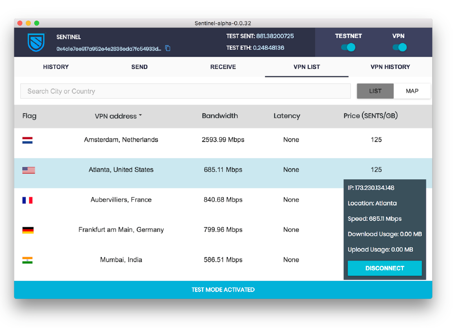Click the window title Sentinel-alpha-0.0.32
Viewport: 455px width, 328px height.
coord(223,23)
